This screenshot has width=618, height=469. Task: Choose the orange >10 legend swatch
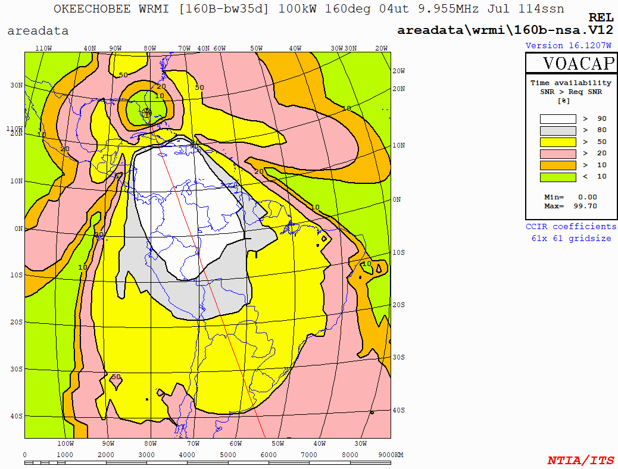click(x=558, y=165)
